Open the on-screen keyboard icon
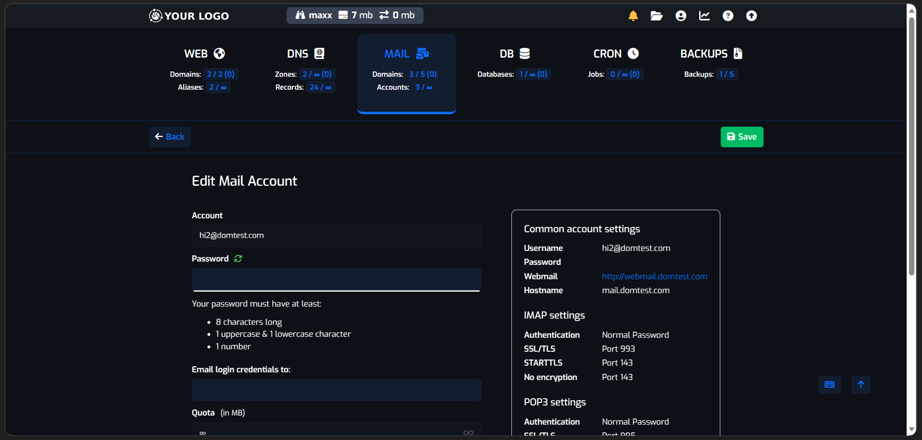 [829, 384]
